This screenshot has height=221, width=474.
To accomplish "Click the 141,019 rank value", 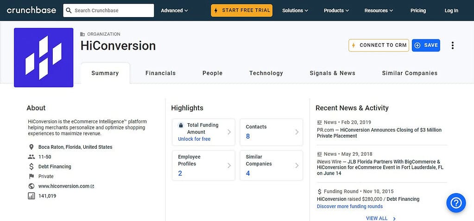I will (x=47, y=196).
